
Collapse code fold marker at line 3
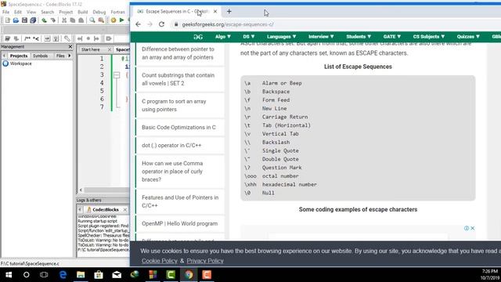pyautogui.click(x=117, y=75)
